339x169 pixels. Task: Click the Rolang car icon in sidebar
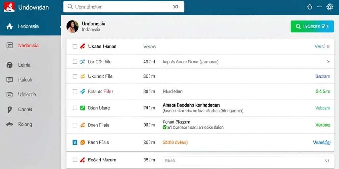coord(10,124)
